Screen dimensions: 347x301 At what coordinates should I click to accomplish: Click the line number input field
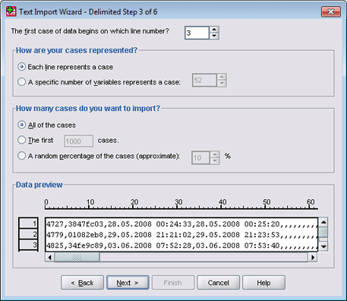pyautogui.click(x=197, y=33)
